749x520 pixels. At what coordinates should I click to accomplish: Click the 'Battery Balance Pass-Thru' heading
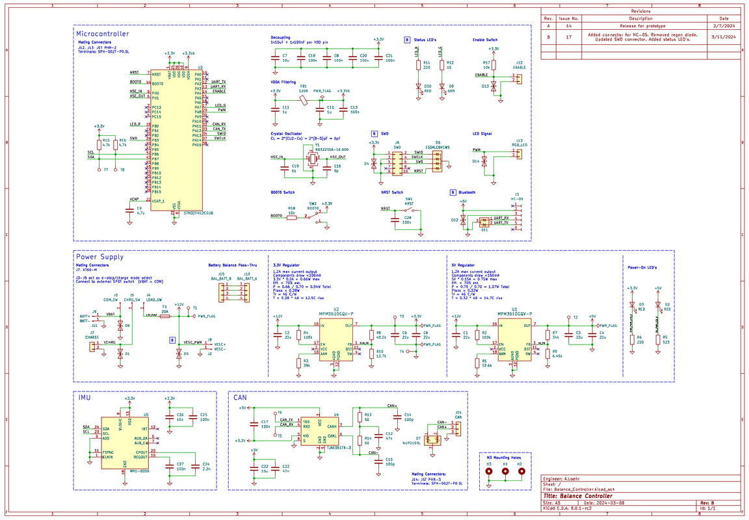pyautogui.click(x=233, y=265)
